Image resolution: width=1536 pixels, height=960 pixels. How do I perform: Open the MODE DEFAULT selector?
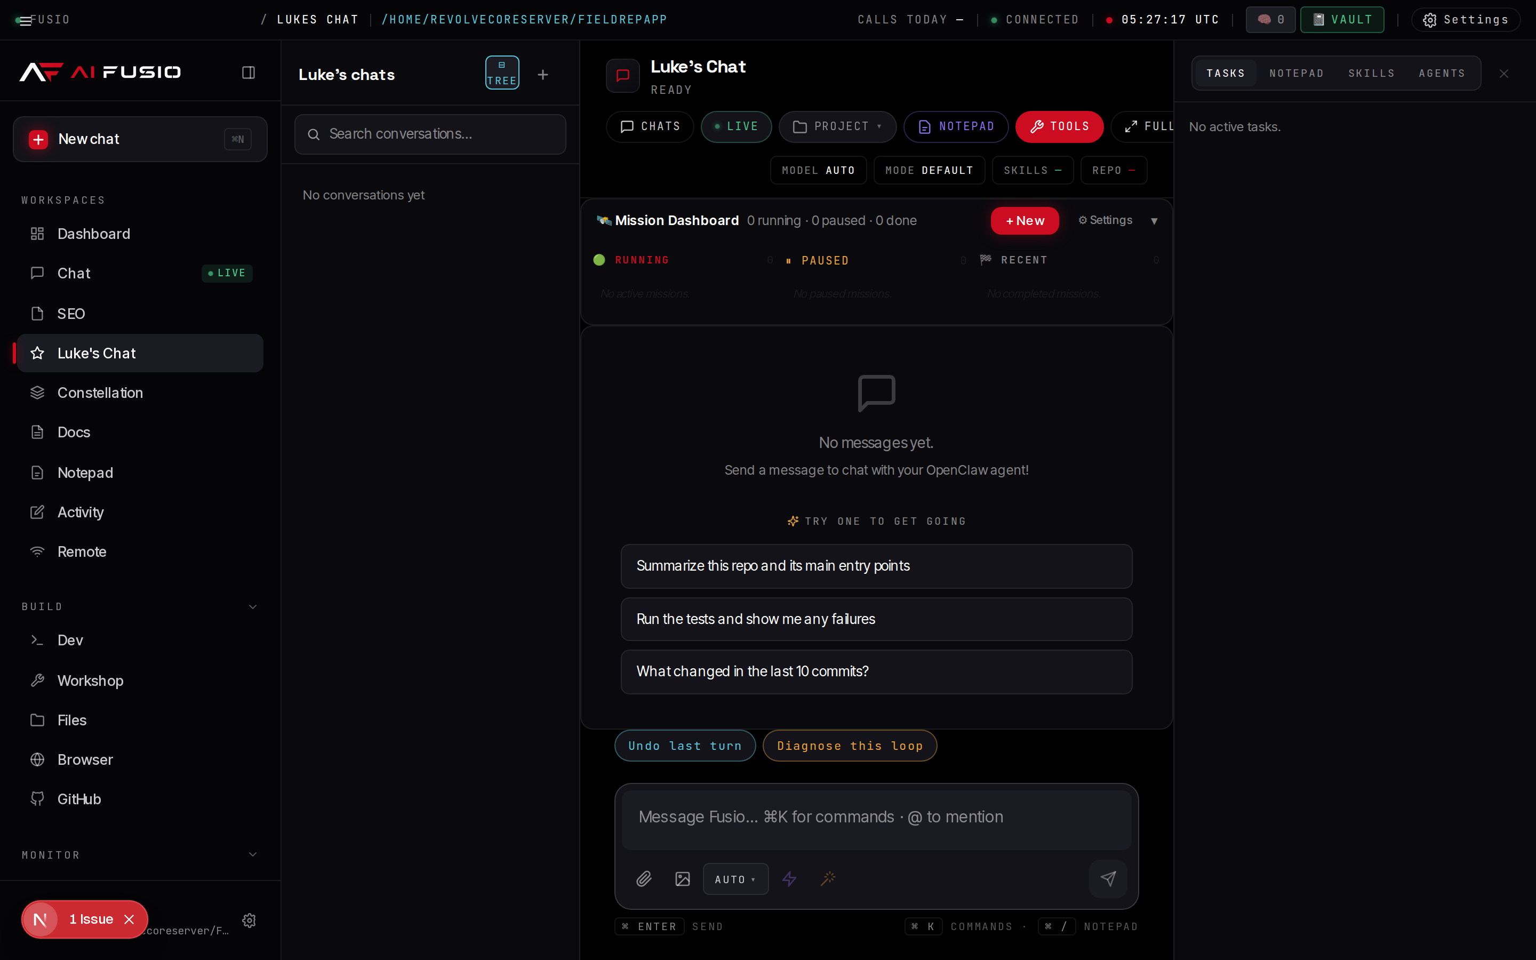click(x=929, y=170)
